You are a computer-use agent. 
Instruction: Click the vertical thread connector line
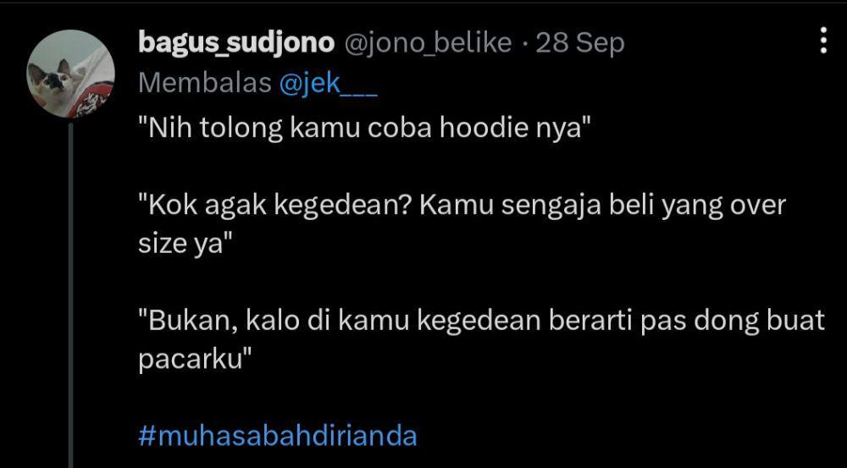click(70, 295)
